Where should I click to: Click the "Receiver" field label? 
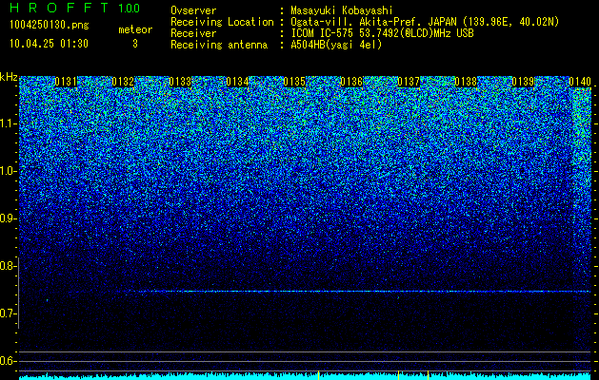[193, 33]
